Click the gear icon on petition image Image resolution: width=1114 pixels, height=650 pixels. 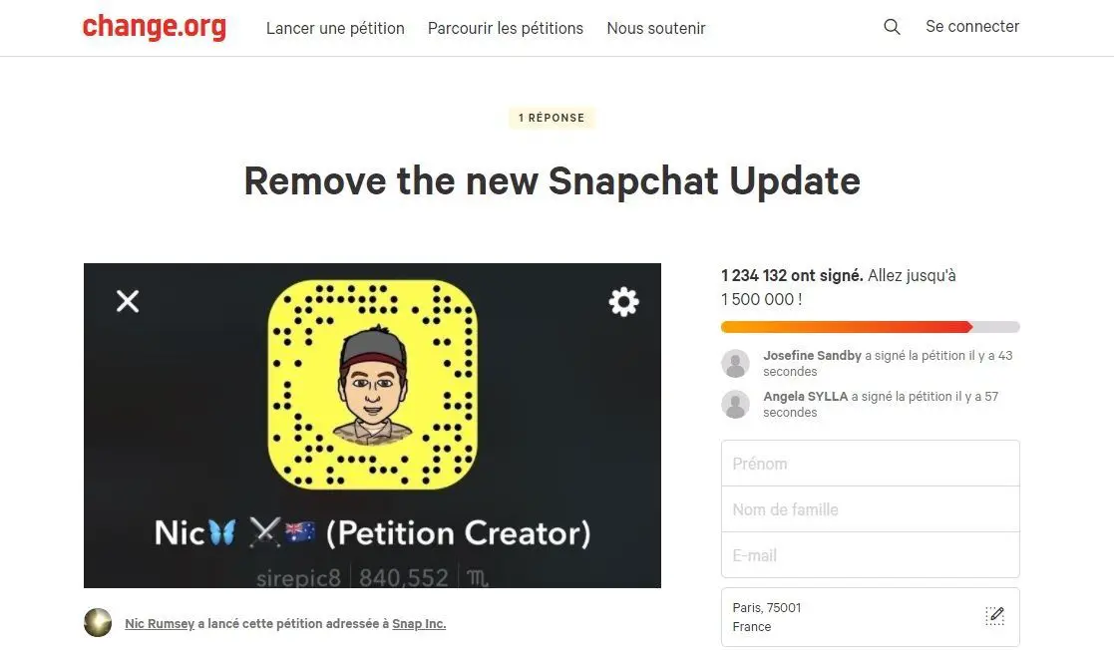pos(623,302)
